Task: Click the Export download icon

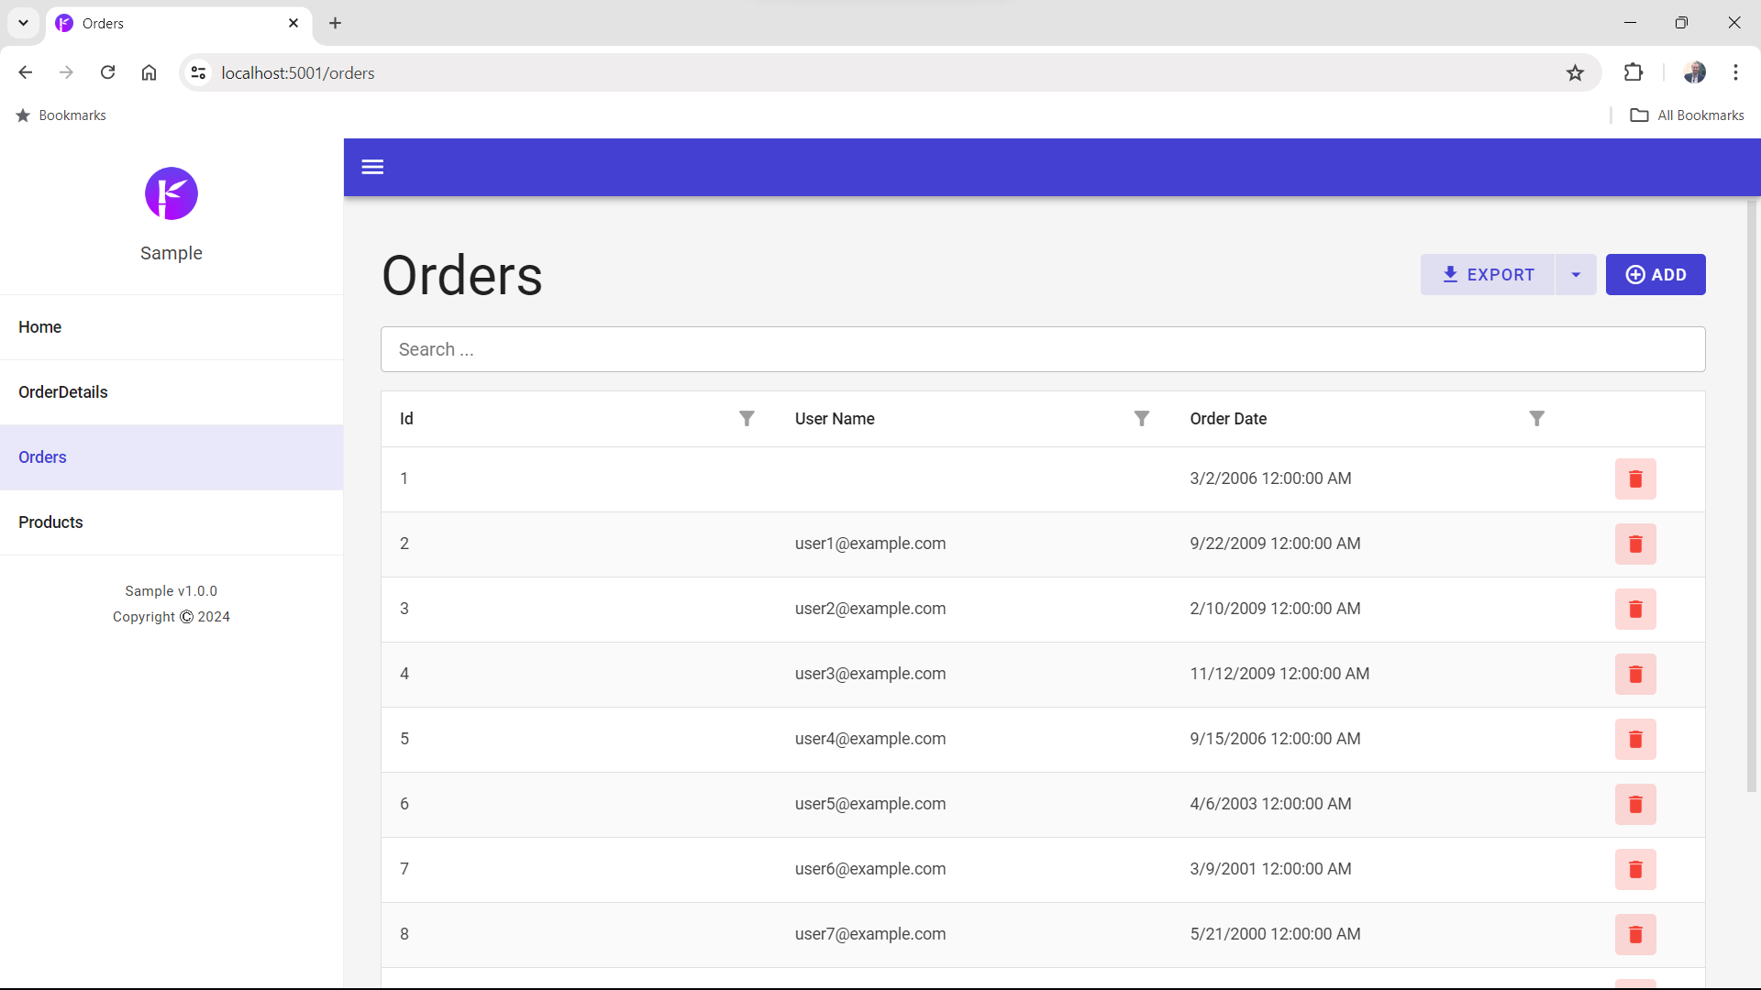Action: click(1451, 274)
